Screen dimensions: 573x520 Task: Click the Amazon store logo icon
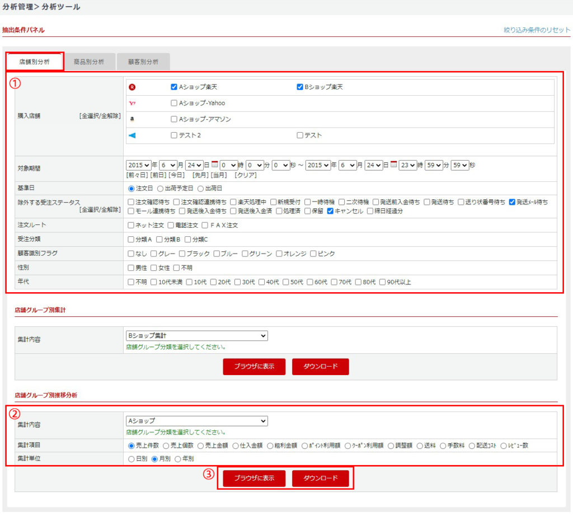tap(132, 119)
